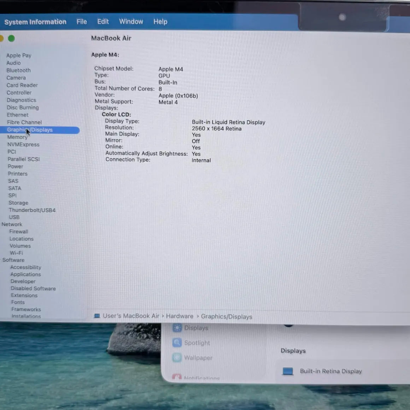The width and height of the screenshot is (410, 410).
Task: Select Thunderbolt/USB4 in the sidebar
Action: pyautogui.click(x=32, y=210)
